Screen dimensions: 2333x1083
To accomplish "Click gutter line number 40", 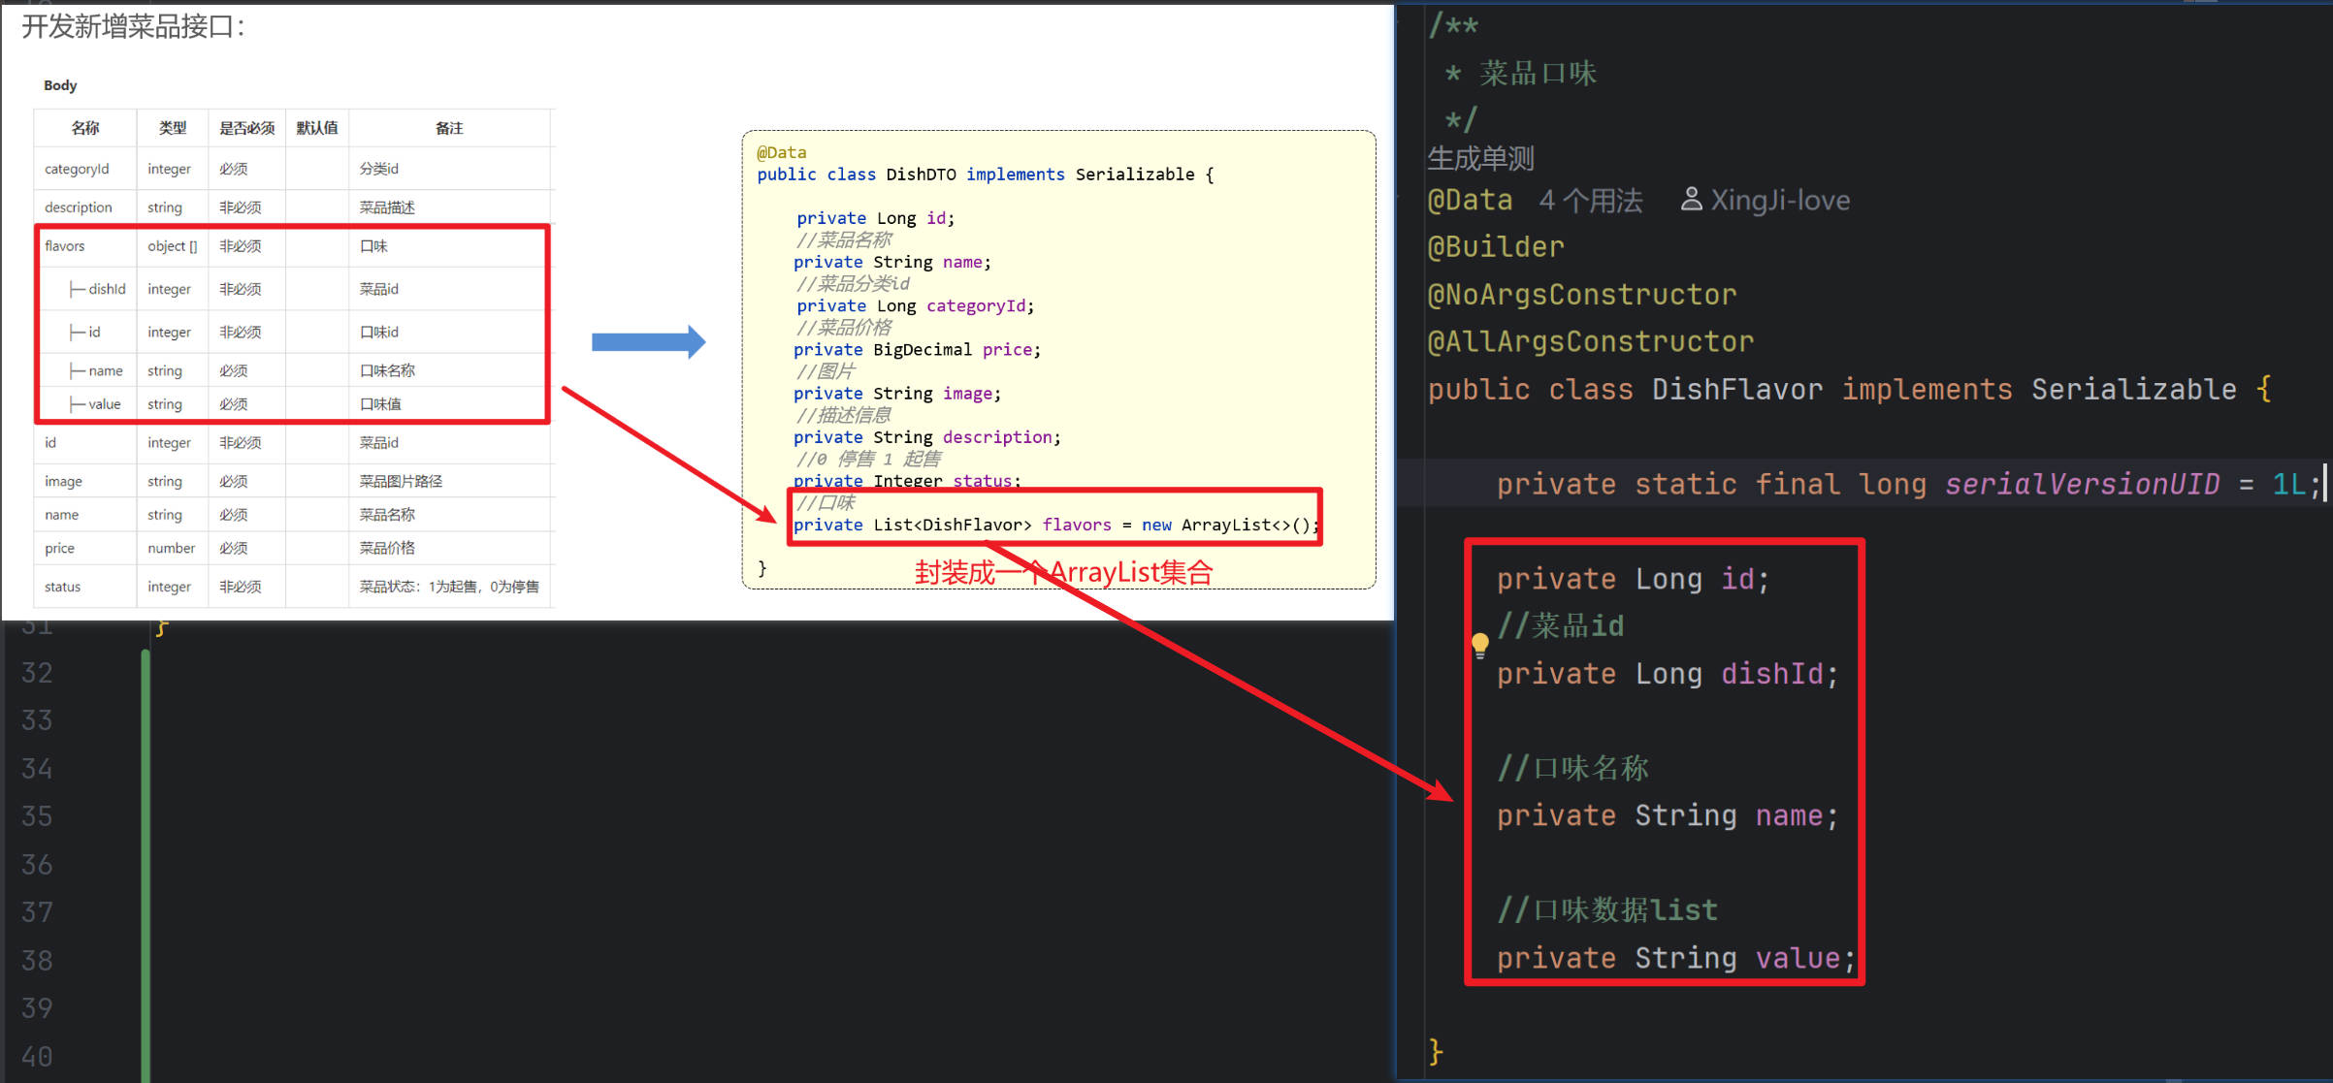I will tap(37, 1057).
